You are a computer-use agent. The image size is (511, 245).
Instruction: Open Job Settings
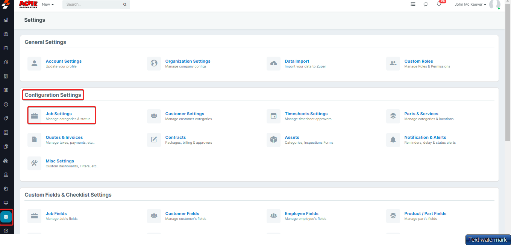[x=59, y=114]
